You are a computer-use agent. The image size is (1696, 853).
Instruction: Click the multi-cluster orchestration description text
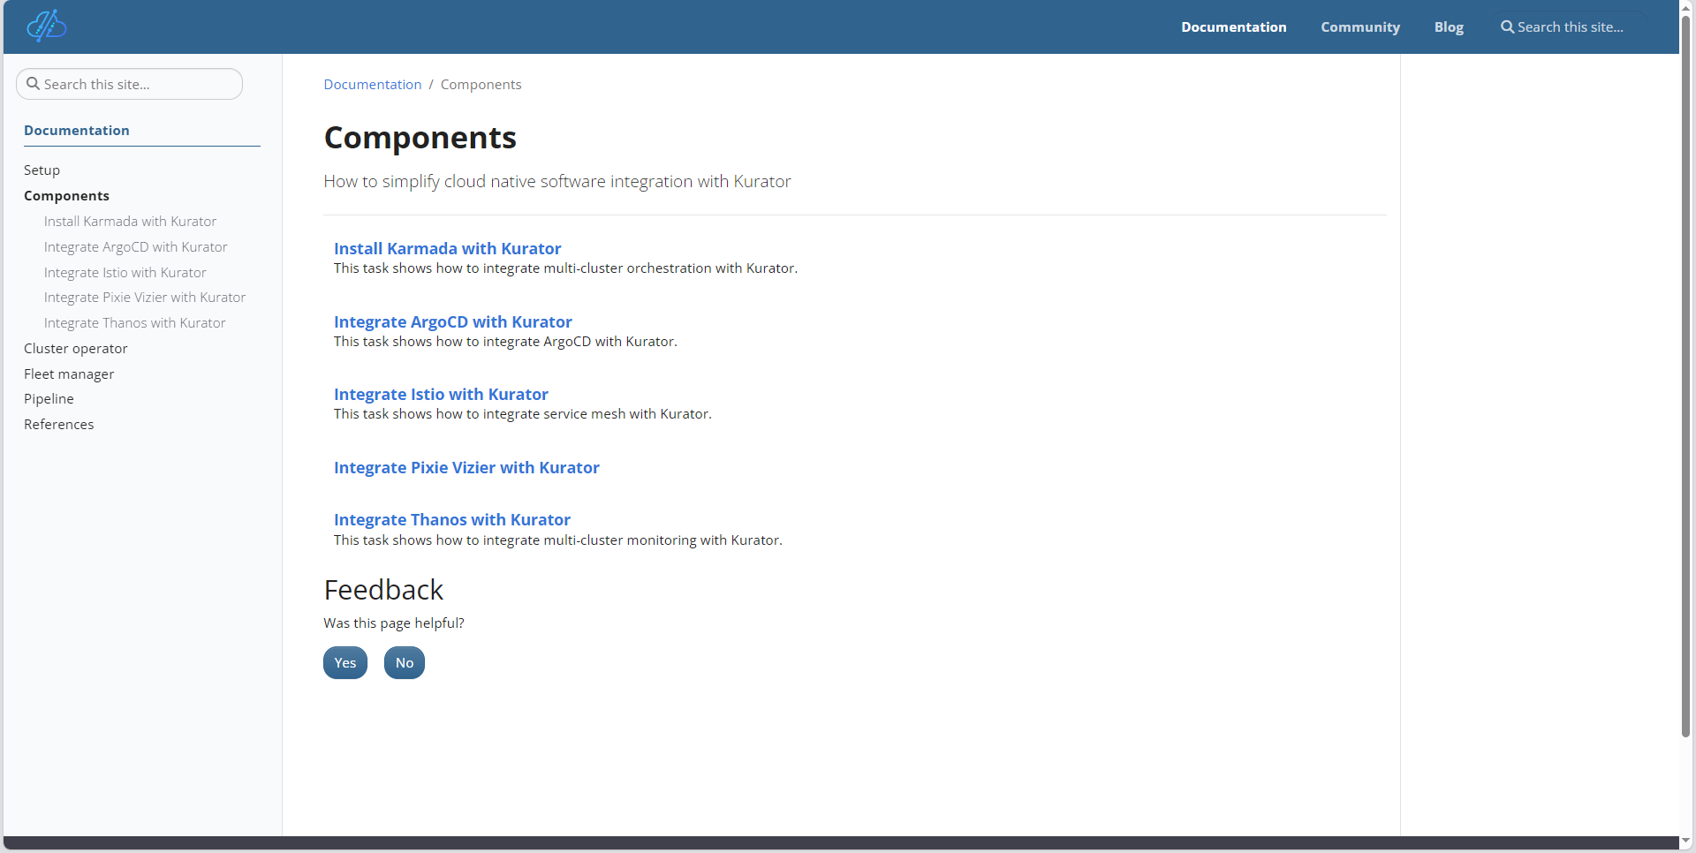(x=565, y=268)
